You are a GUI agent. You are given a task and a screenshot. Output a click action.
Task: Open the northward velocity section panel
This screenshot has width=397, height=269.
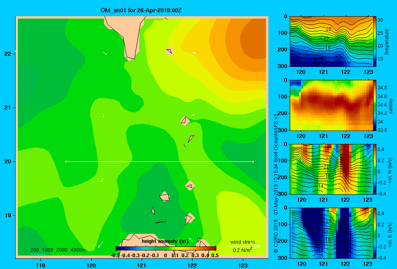(x=331, y=169)
